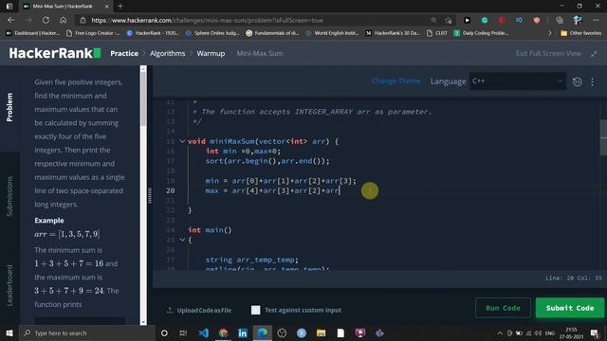
Task: Open the Leaderboard side tab
Action: 9,285
